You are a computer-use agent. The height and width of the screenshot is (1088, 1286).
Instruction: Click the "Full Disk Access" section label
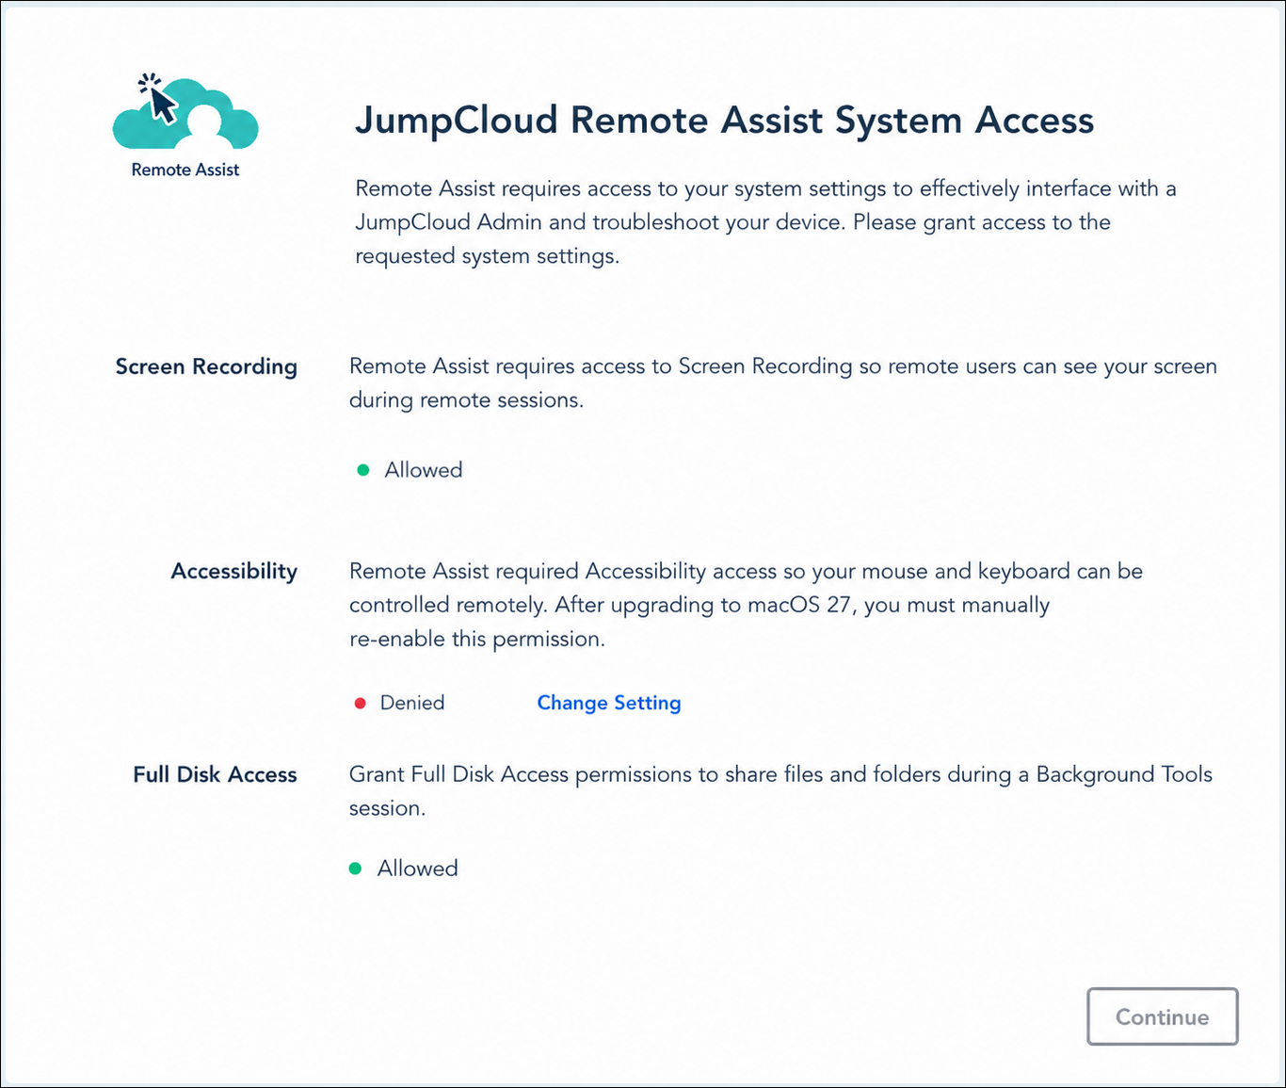215,774
